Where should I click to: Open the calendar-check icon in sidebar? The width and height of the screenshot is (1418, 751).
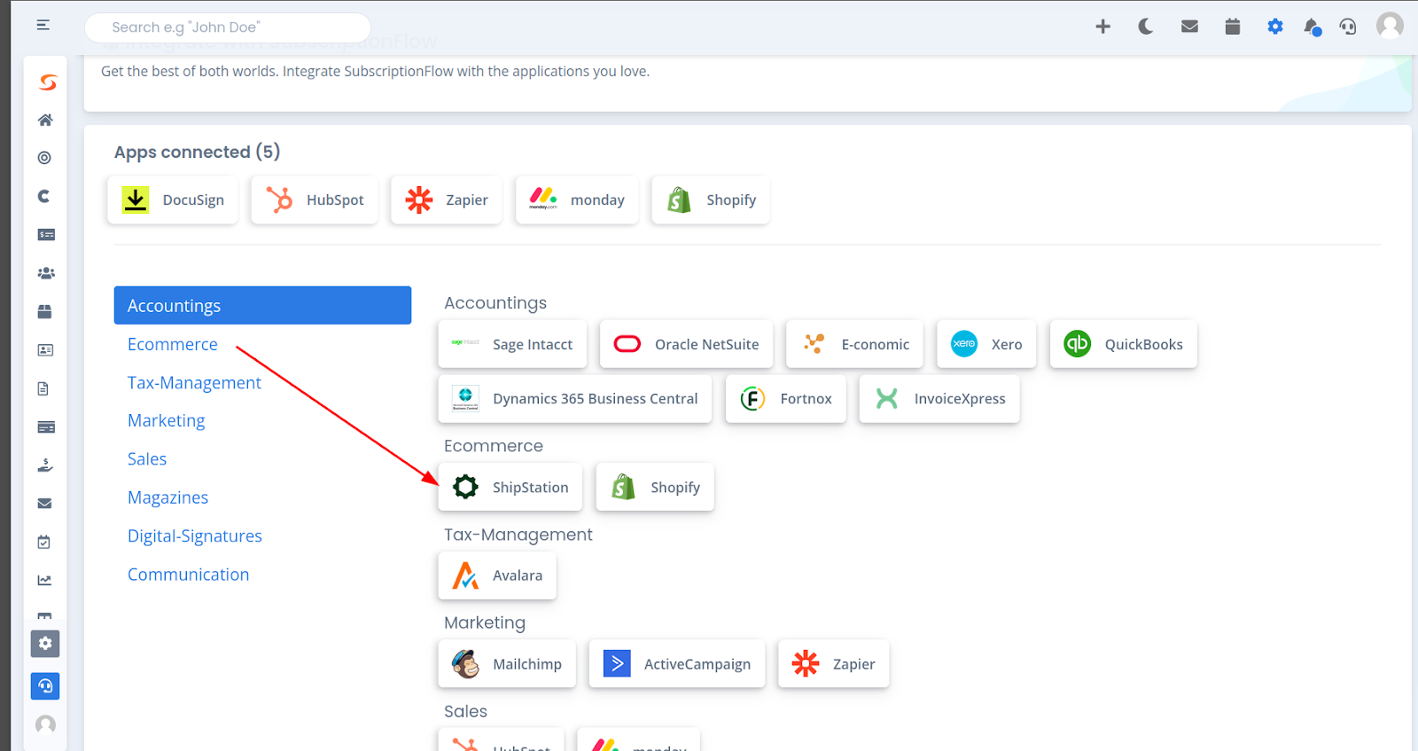pyautogui.click(x=44, y=542)
